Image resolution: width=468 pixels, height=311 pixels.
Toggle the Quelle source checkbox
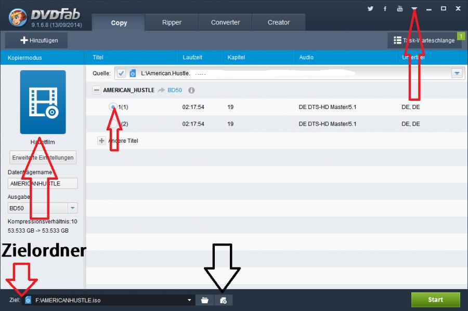coord(121,73)
